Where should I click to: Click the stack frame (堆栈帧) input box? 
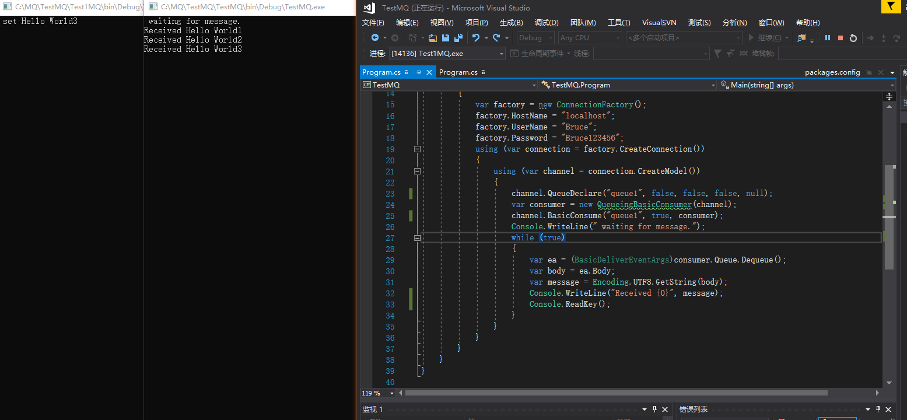(x=842, y=53)
